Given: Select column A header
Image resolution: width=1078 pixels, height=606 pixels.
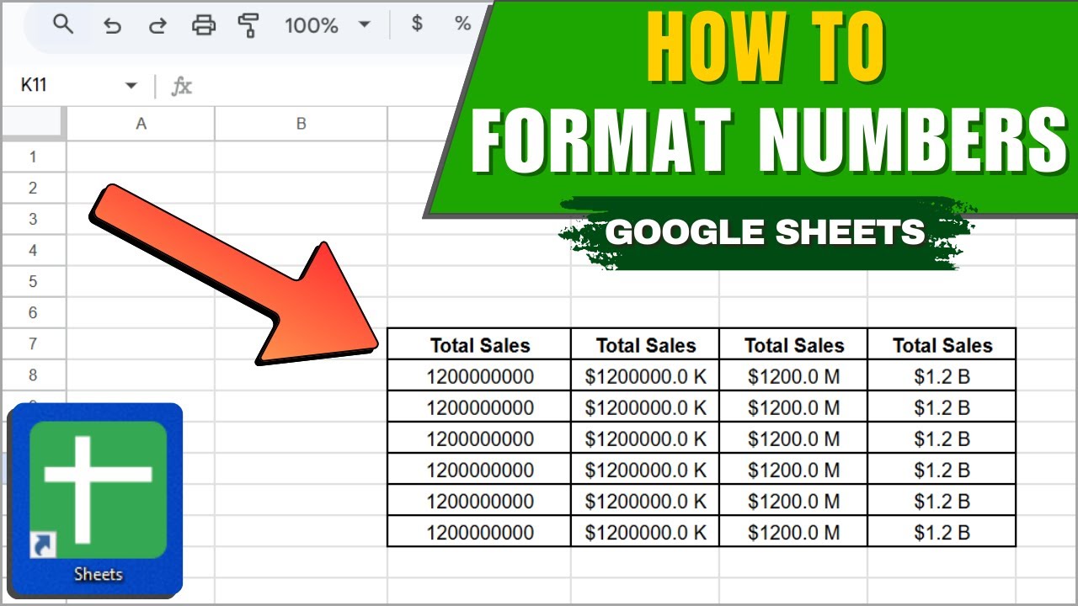Looking at the screenshot, I should [141, 124].
